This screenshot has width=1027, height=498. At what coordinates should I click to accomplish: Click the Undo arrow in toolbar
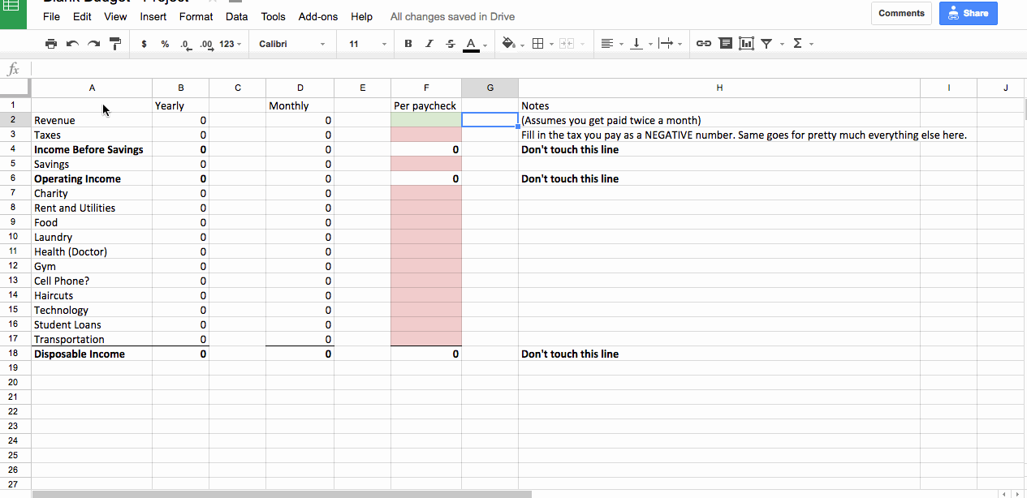72,44
